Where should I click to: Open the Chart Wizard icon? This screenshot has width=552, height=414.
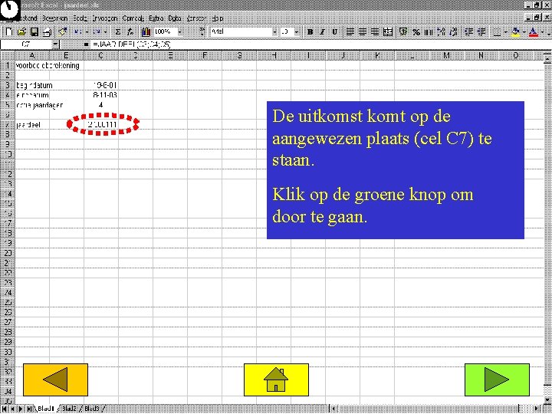click(x=146, y=32)
